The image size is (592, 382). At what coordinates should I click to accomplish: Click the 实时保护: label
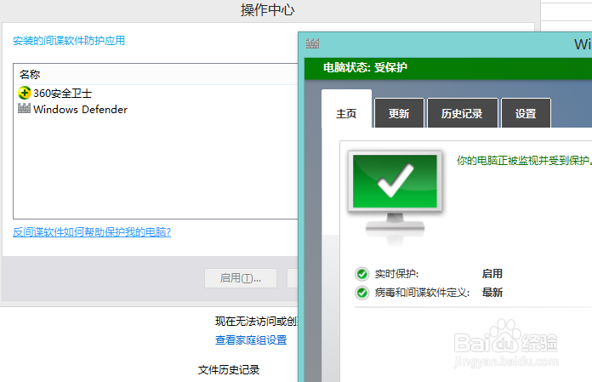click(396, 274)
